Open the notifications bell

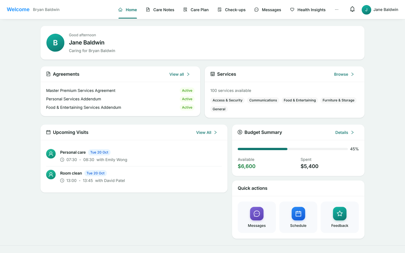click(x=352, y=9)
